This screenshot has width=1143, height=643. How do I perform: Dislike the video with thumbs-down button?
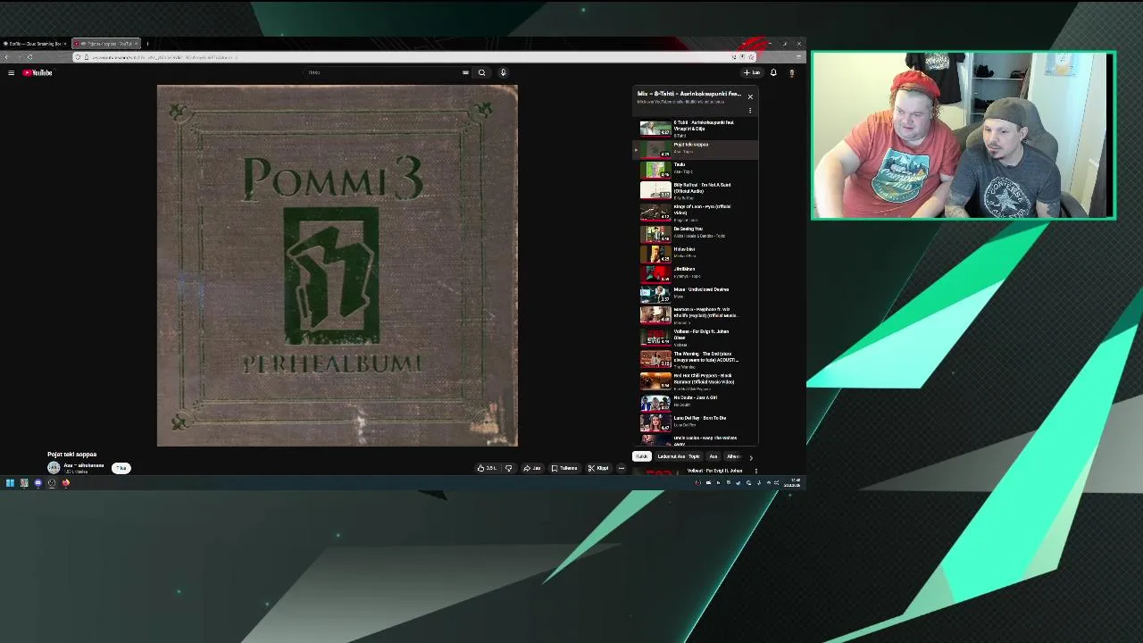tap(508, 468)
